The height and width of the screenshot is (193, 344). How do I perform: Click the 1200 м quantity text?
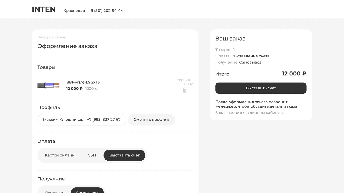pos(91,89)
